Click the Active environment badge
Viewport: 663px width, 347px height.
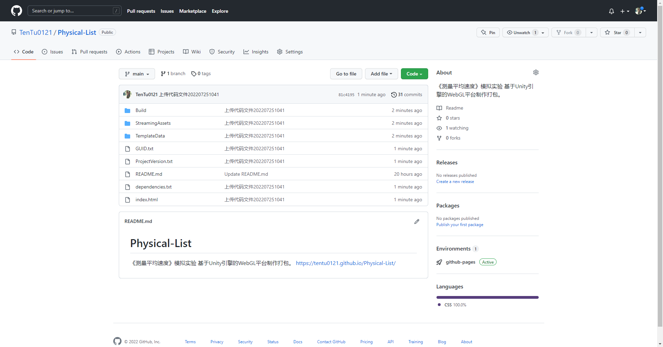click(488, 262)
